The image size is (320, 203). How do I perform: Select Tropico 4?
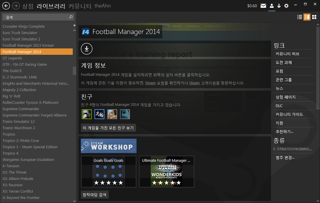pos(10,153)
